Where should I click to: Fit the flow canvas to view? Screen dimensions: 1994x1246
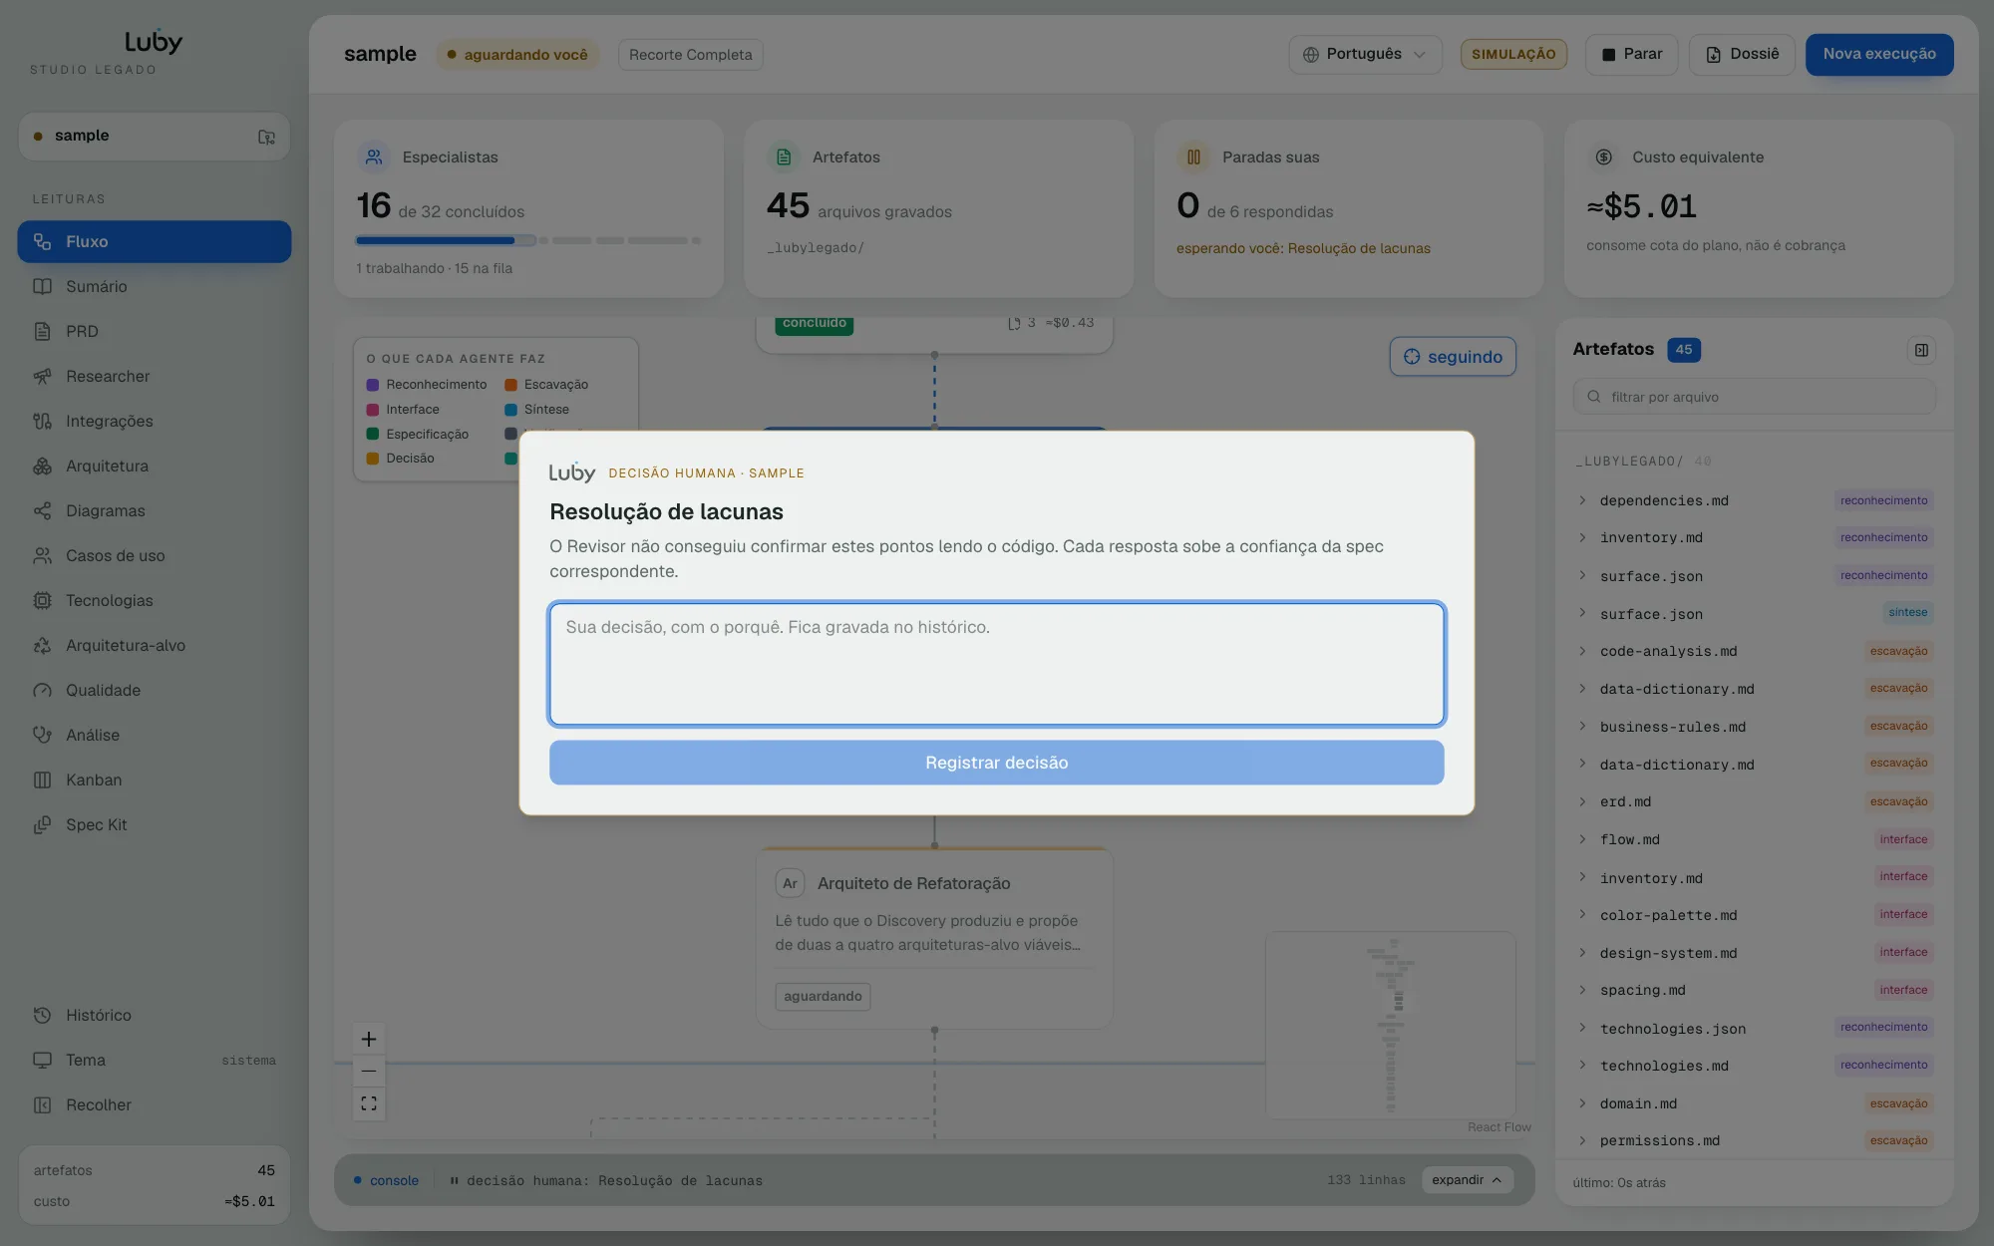click(x=369, y=1102)
